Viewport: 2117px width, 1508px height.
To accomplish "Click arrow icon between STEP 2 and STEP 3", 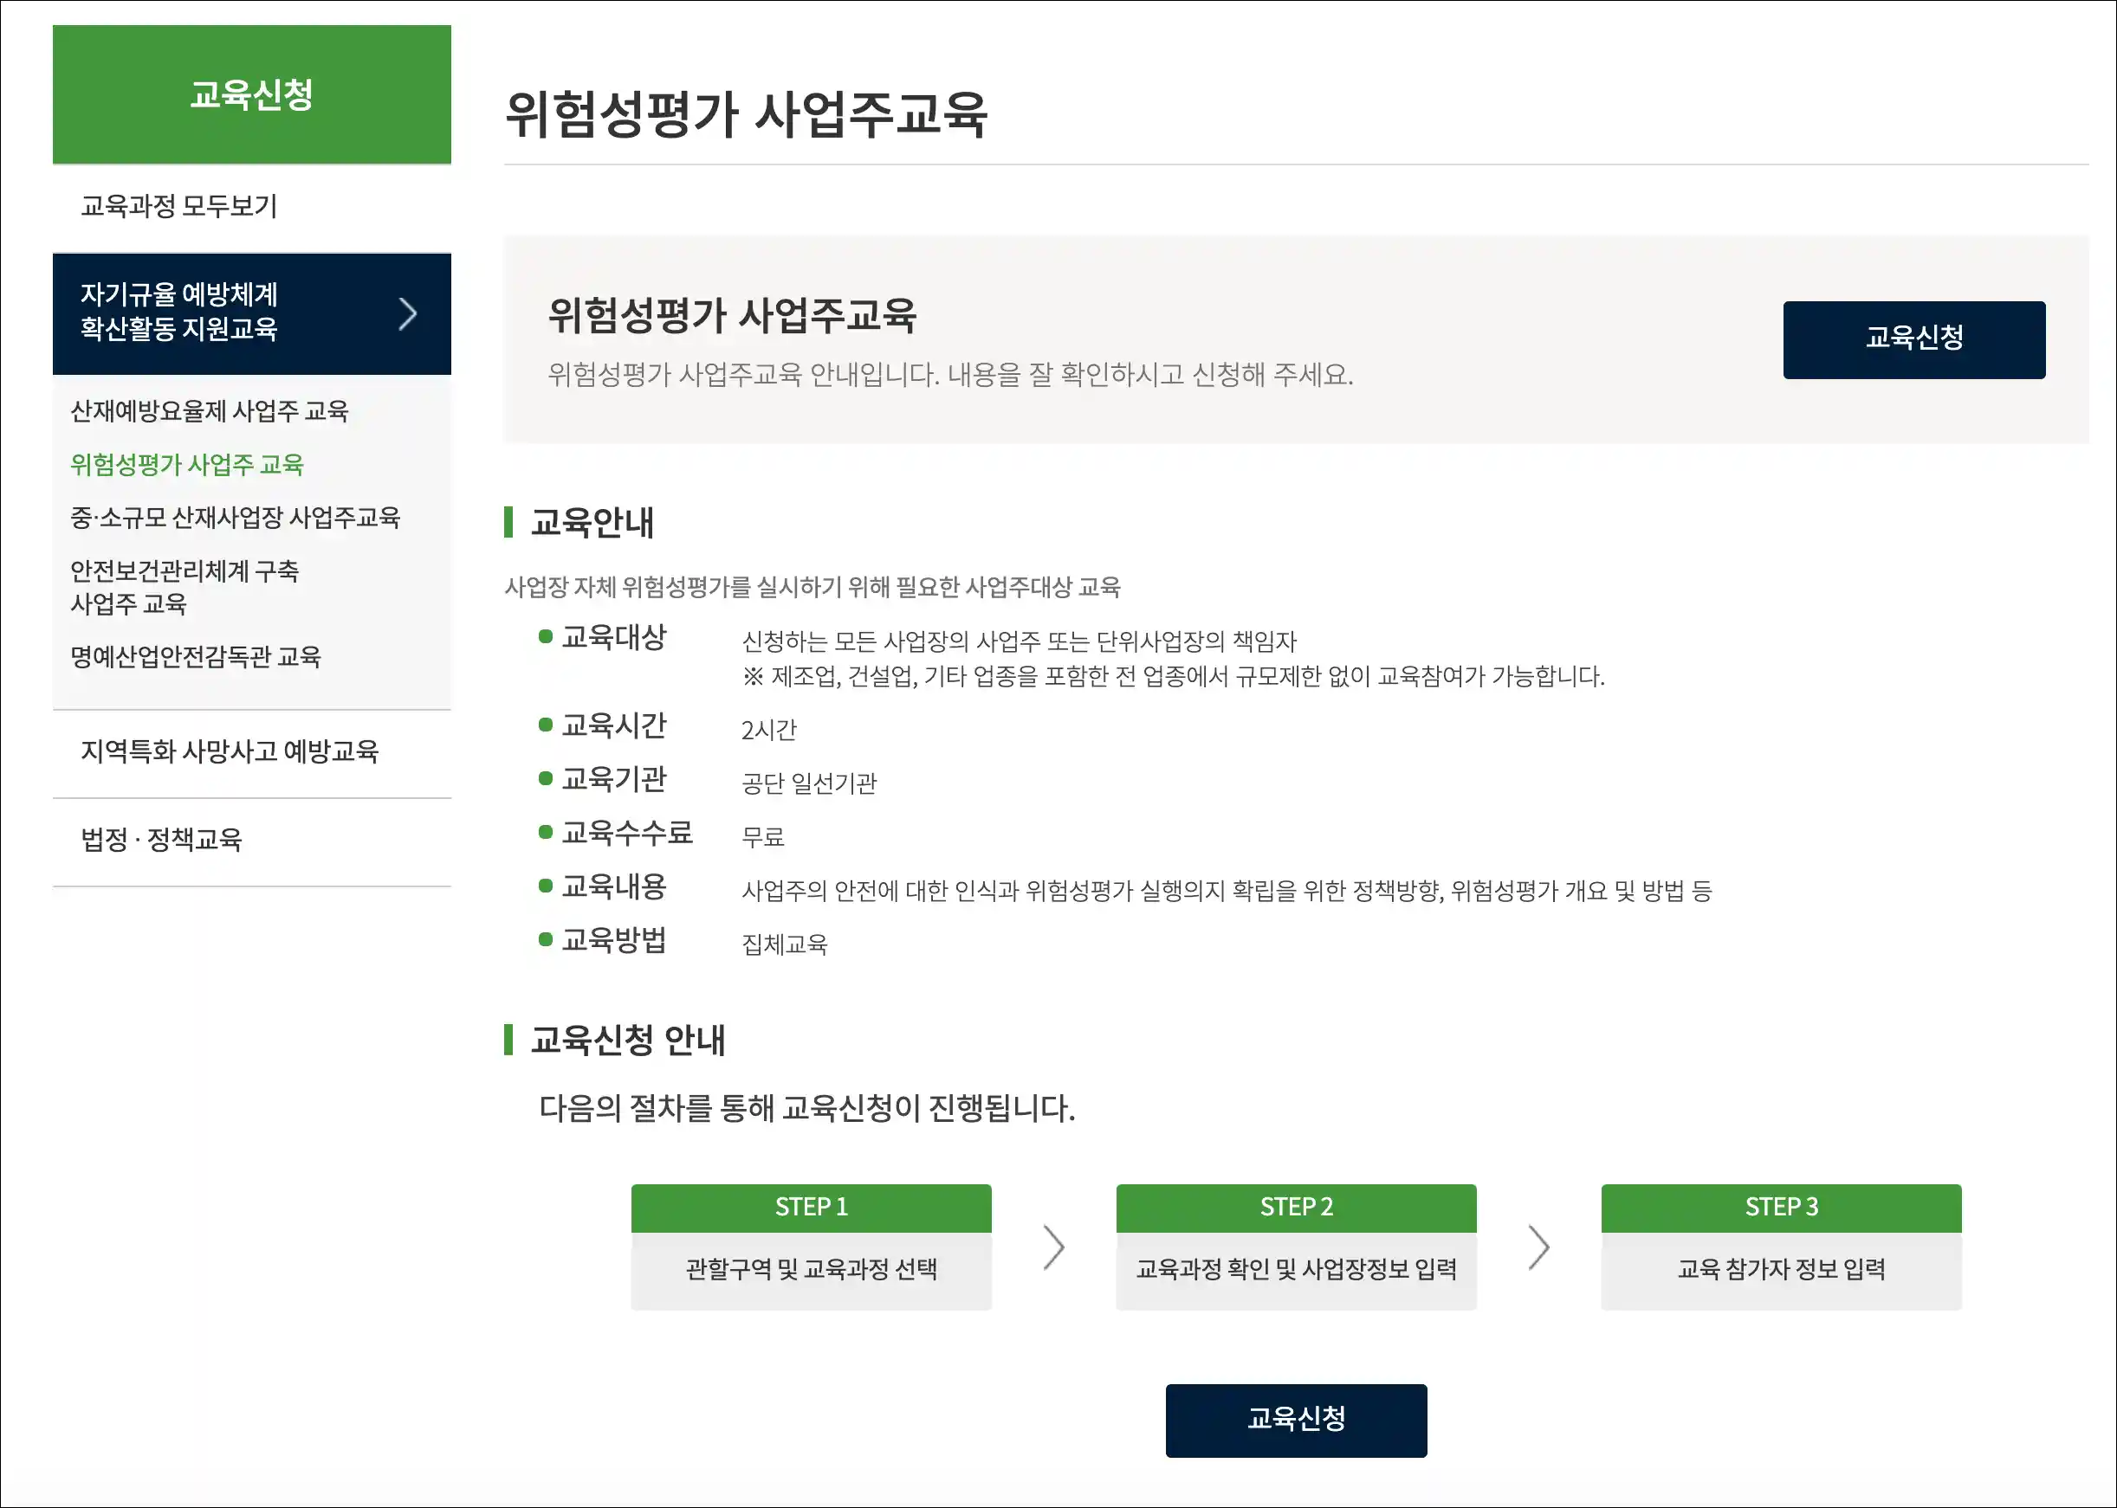I will pyautogui.click(x=1539, y=1247).
